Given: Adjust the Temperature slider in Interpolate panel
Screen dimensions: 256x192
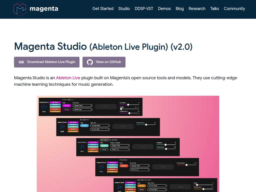Looking at the screenshot, I should [x=203, y=189].
